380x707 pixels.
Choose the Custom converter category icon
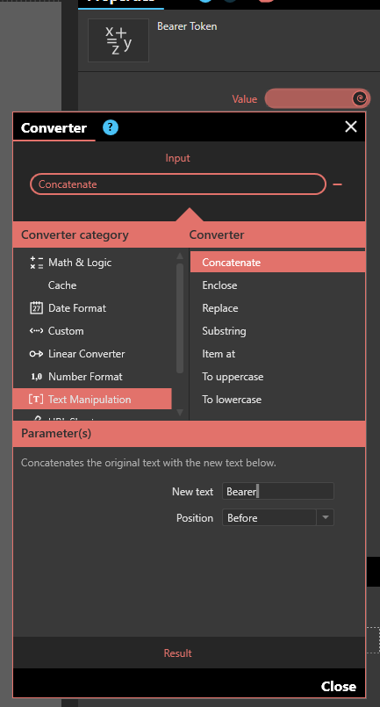coord(36,330)
